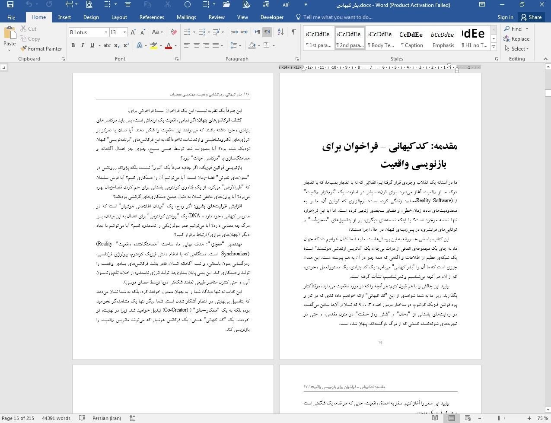This screenshot has height=423, width=551.
Task: Click the zoom slider handle
Action: 499,418
